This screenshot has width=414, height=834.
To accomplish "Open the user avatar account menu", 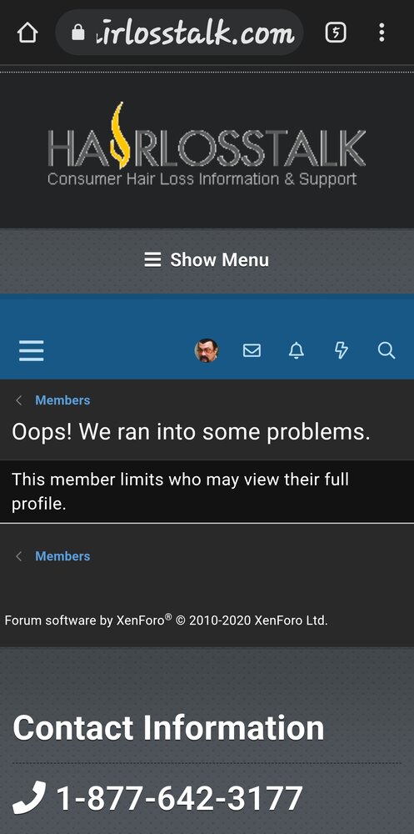I will [207, 350].
